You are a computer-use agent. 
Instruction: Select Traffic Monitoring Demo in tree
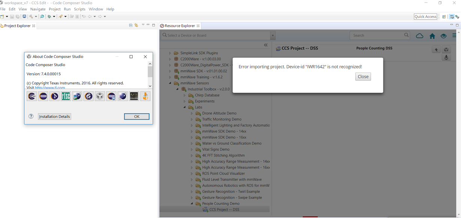pos(222,119)
